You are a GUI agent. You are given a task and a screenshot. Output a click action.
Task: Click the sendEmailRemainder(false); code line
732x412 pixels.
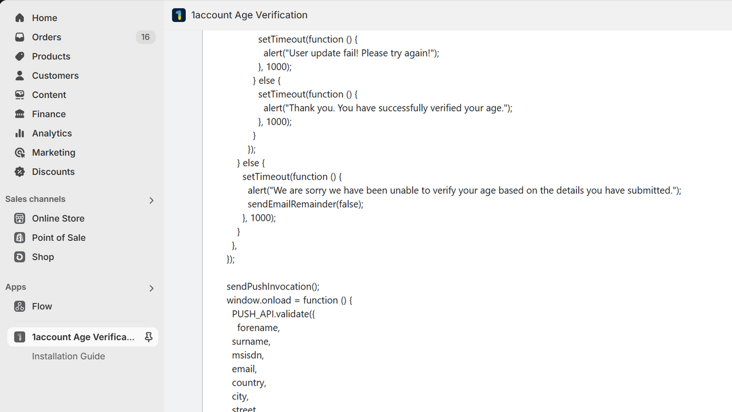click(x=305, y=204)
